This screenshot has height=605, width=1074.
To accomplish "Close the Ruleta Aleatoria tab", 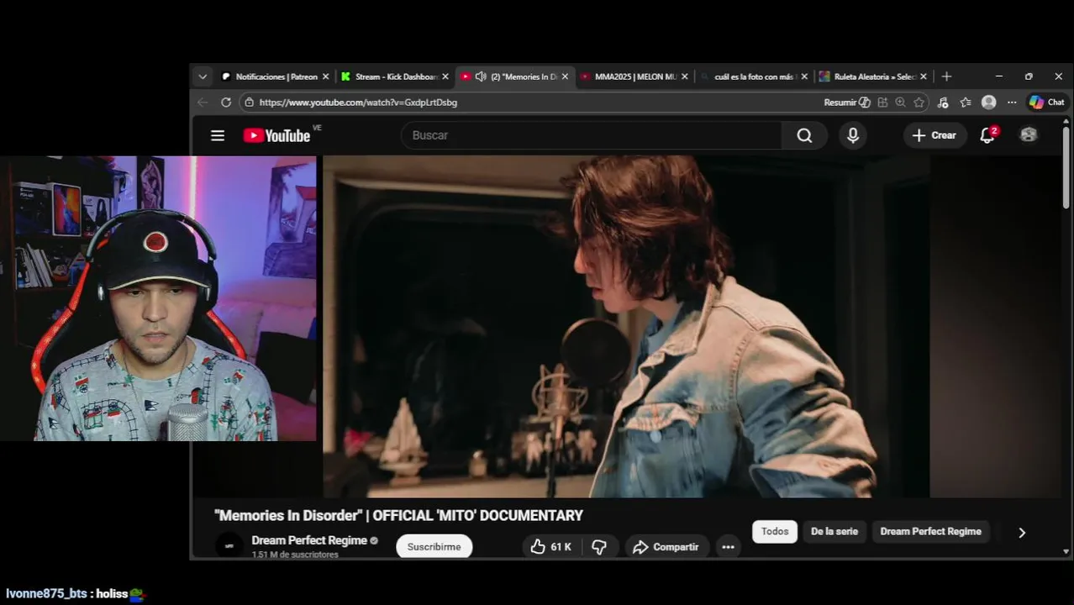I will (924, 76).
